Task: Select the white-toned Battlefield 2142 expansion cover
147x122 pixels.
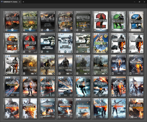Action: pyautogui.click(x=65, y=43)
